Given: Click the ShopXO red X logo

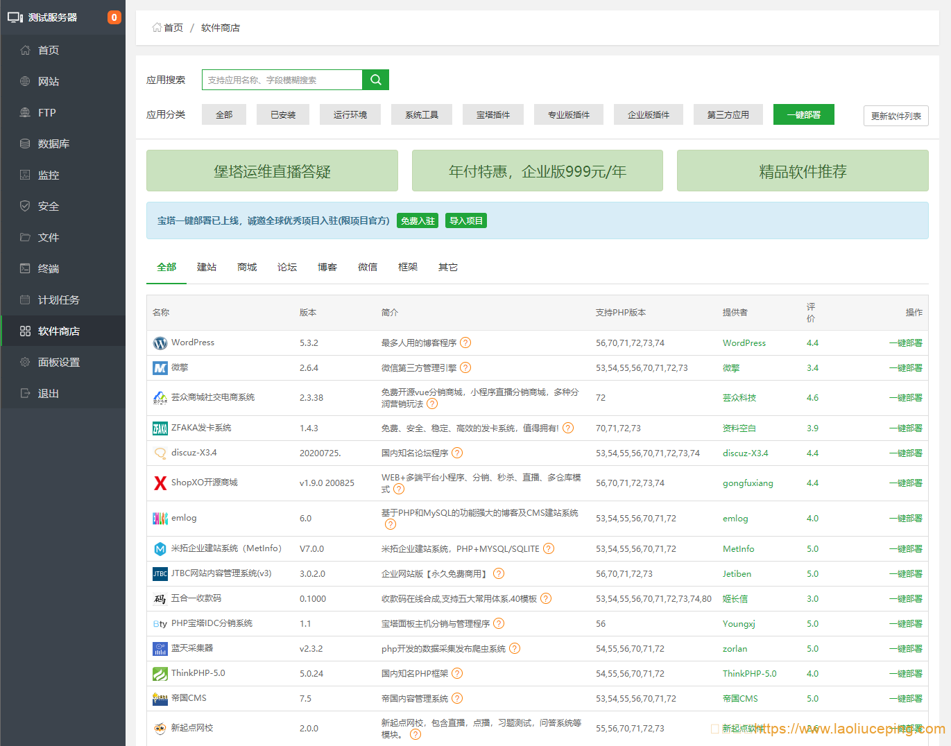Looking at the screenshot, I should (160, 483).
